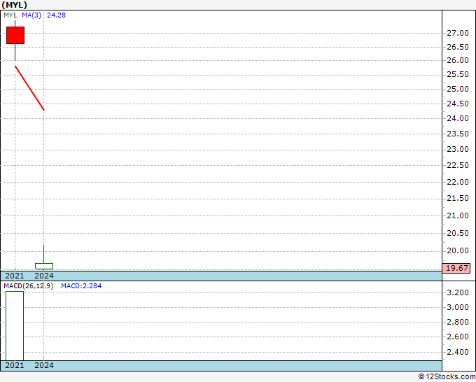476x382 pixels.
Task: Click the MACD:2.284 value text
Action: pos(81,286)
